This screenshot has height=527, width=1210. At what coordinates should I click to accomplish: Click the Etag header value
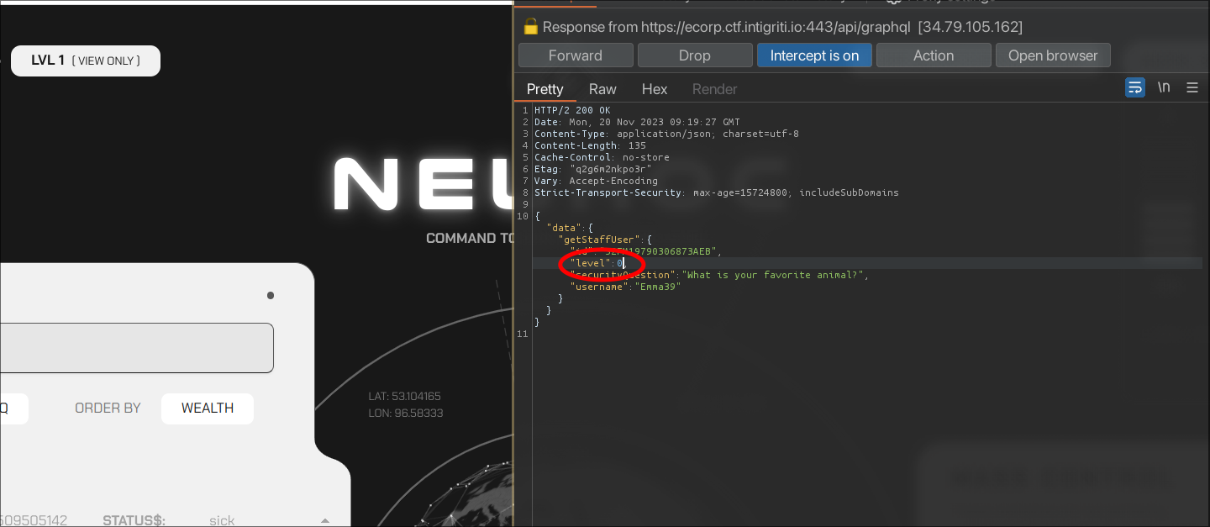pos(610,169)
